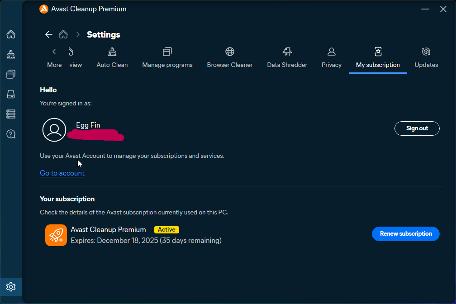Viewport: 456px width, 304px height.
Task: Click the home icon in breadcrumb
Action: click(x=63, y=34)
